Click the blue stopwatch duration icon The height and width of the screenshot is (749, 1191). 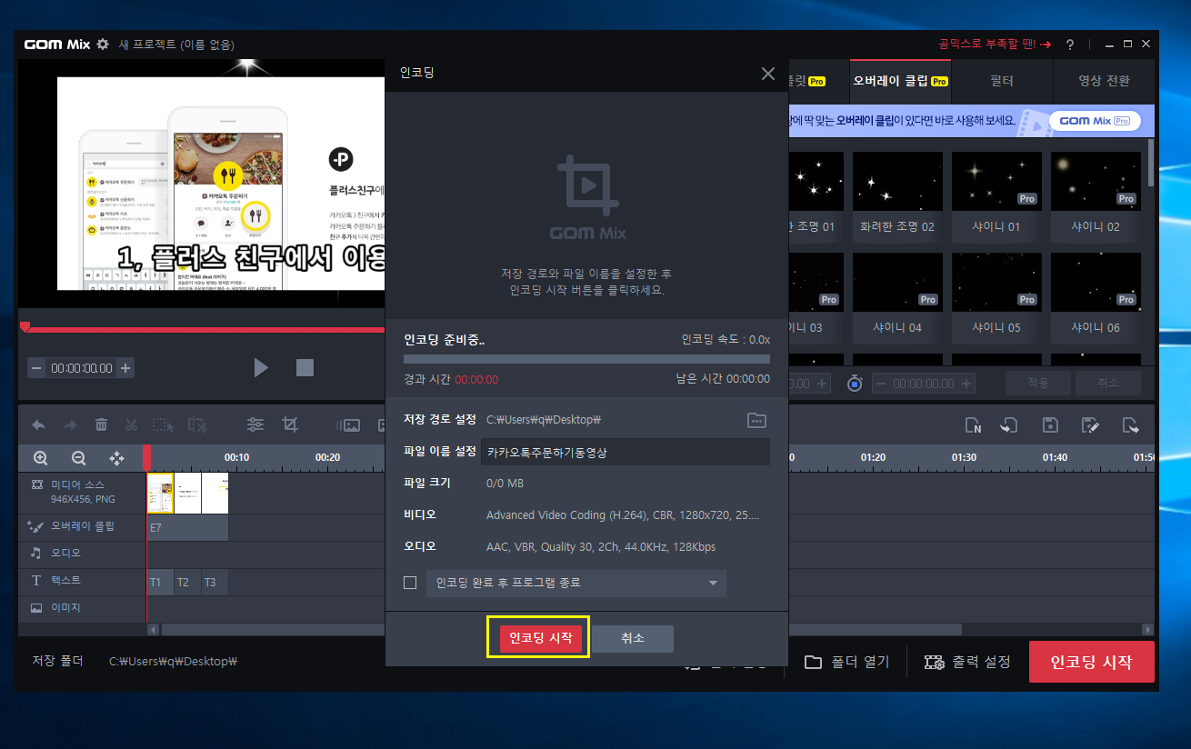pyautogui.click(x=855, y=384)
